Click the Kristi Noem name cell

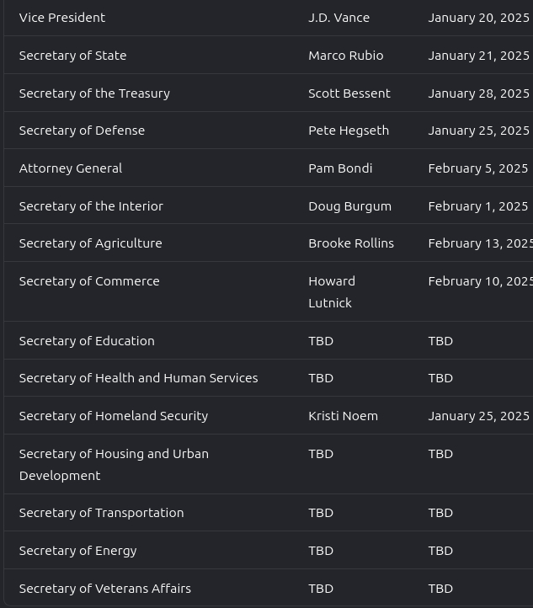[343, 416]
